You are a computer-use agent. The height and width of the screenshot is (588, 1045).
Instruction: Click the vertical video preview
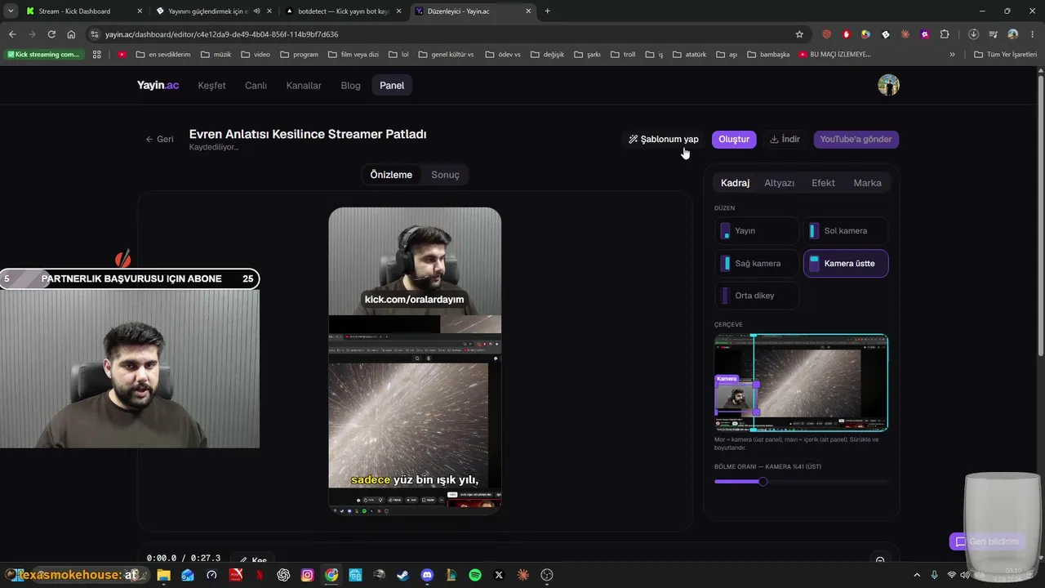[415, 360]
